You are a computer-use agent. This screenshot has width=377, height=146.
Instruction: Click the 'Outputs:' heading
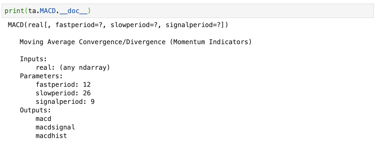[35, 110]
